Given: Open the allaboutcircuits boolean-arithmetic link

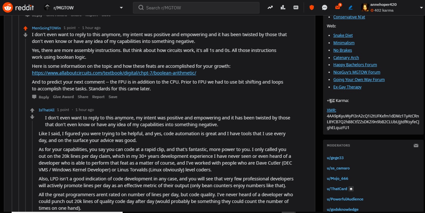Looking at the screenshot, I should tap(114, 73).
